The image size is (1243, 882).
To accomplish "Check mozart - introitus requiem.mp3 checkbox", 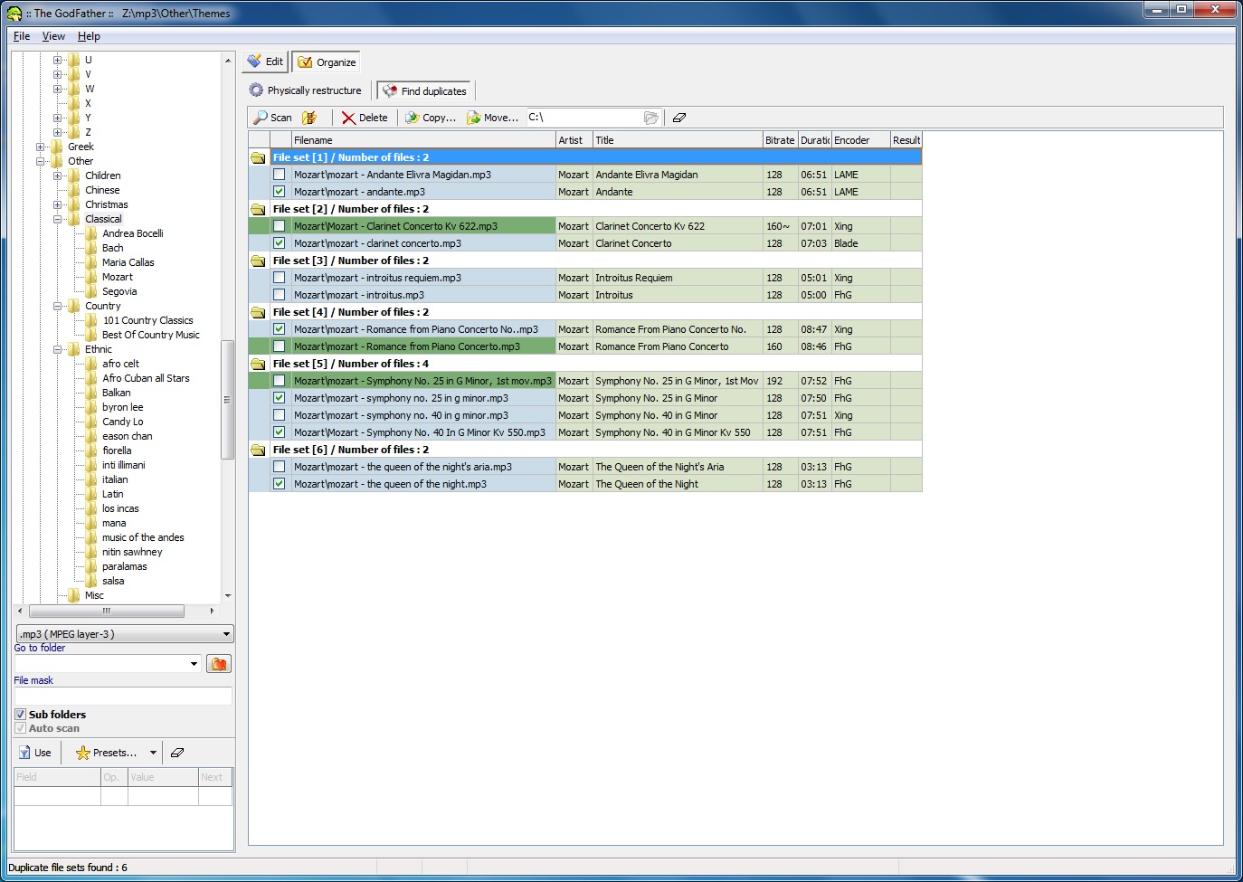I will coord(280,278).
